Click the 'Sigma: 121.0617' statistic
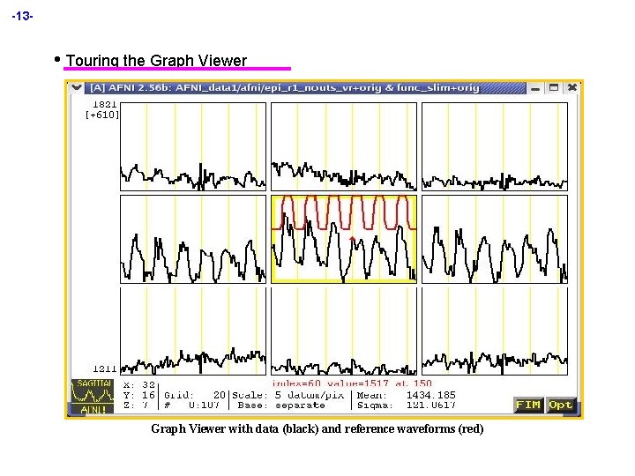Image resolution: width=635 pixels, height=476 pixels. pos(407,405)
